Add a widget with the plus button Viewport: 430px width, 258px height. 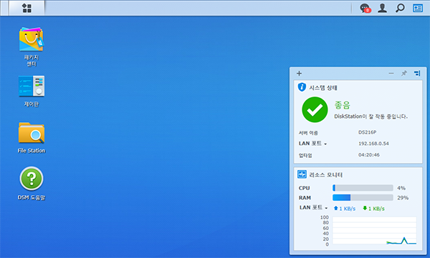[x=299, y=74]
